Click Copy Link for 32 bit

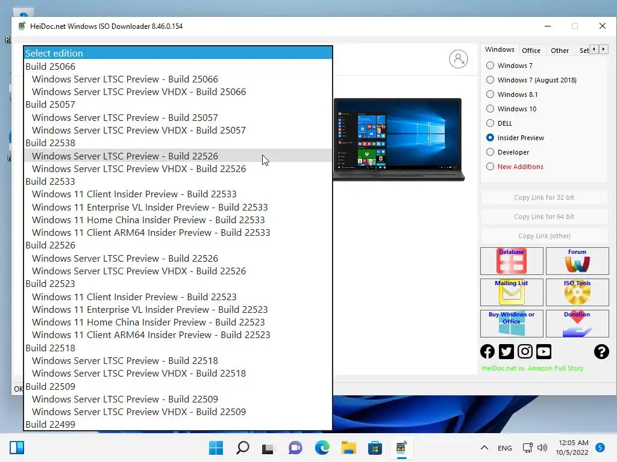point(544,197)
